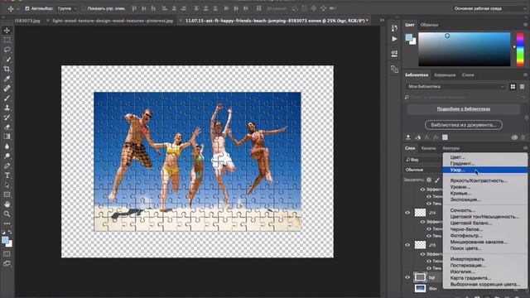This screenshot has height=298, width=530.
Task: Select the Path Selection tool
Action: pyautogui.click(x=7, y=185)
